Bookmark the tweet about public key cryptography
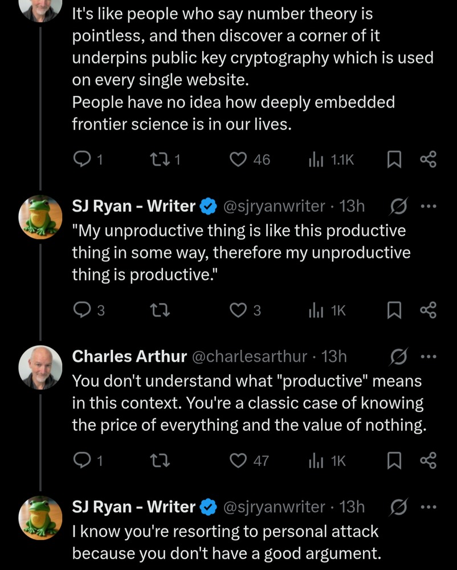 394,160
